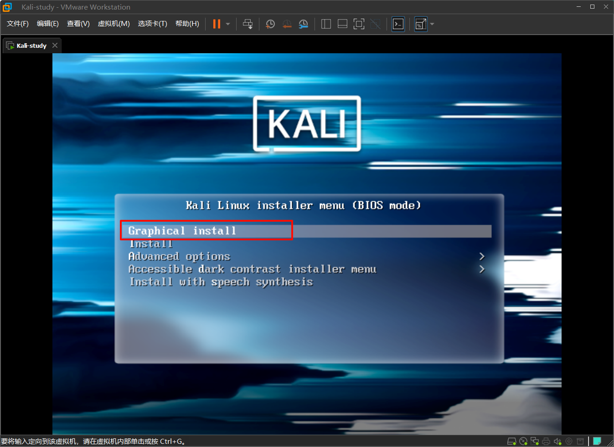
Task: Send Ctrl+Alt+Del to the guest
Action: [248, 24]
